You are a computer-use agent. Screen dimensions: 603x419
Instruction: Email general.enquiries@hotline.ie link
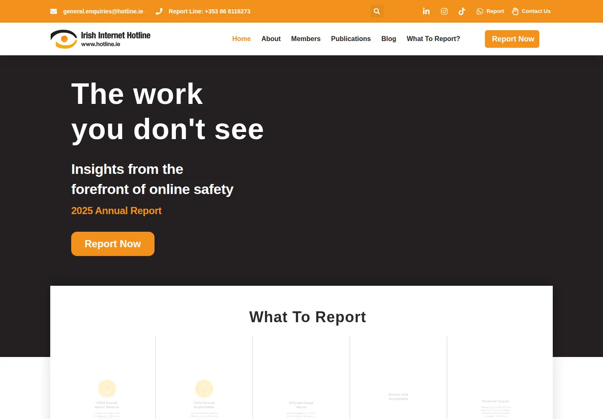(x=103, y=11)
